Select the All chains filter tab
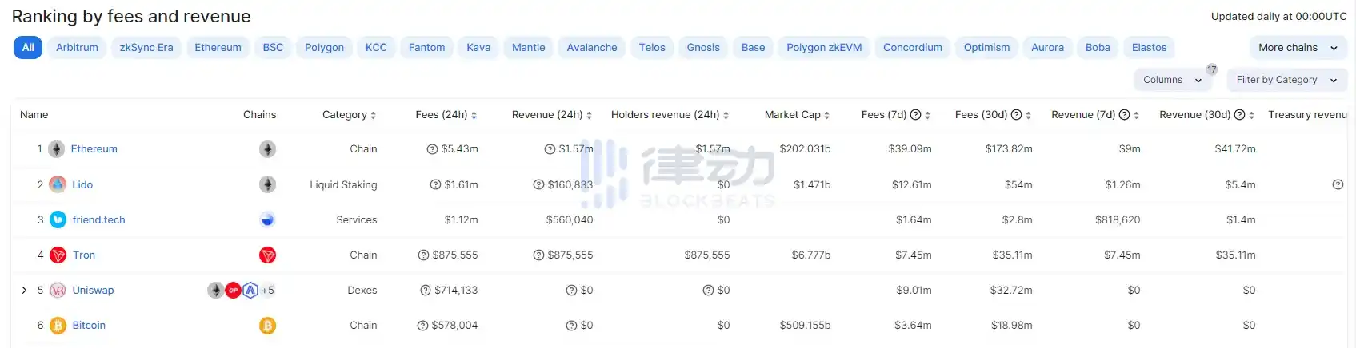The image size is (1356, 348). tap(28, 48)
